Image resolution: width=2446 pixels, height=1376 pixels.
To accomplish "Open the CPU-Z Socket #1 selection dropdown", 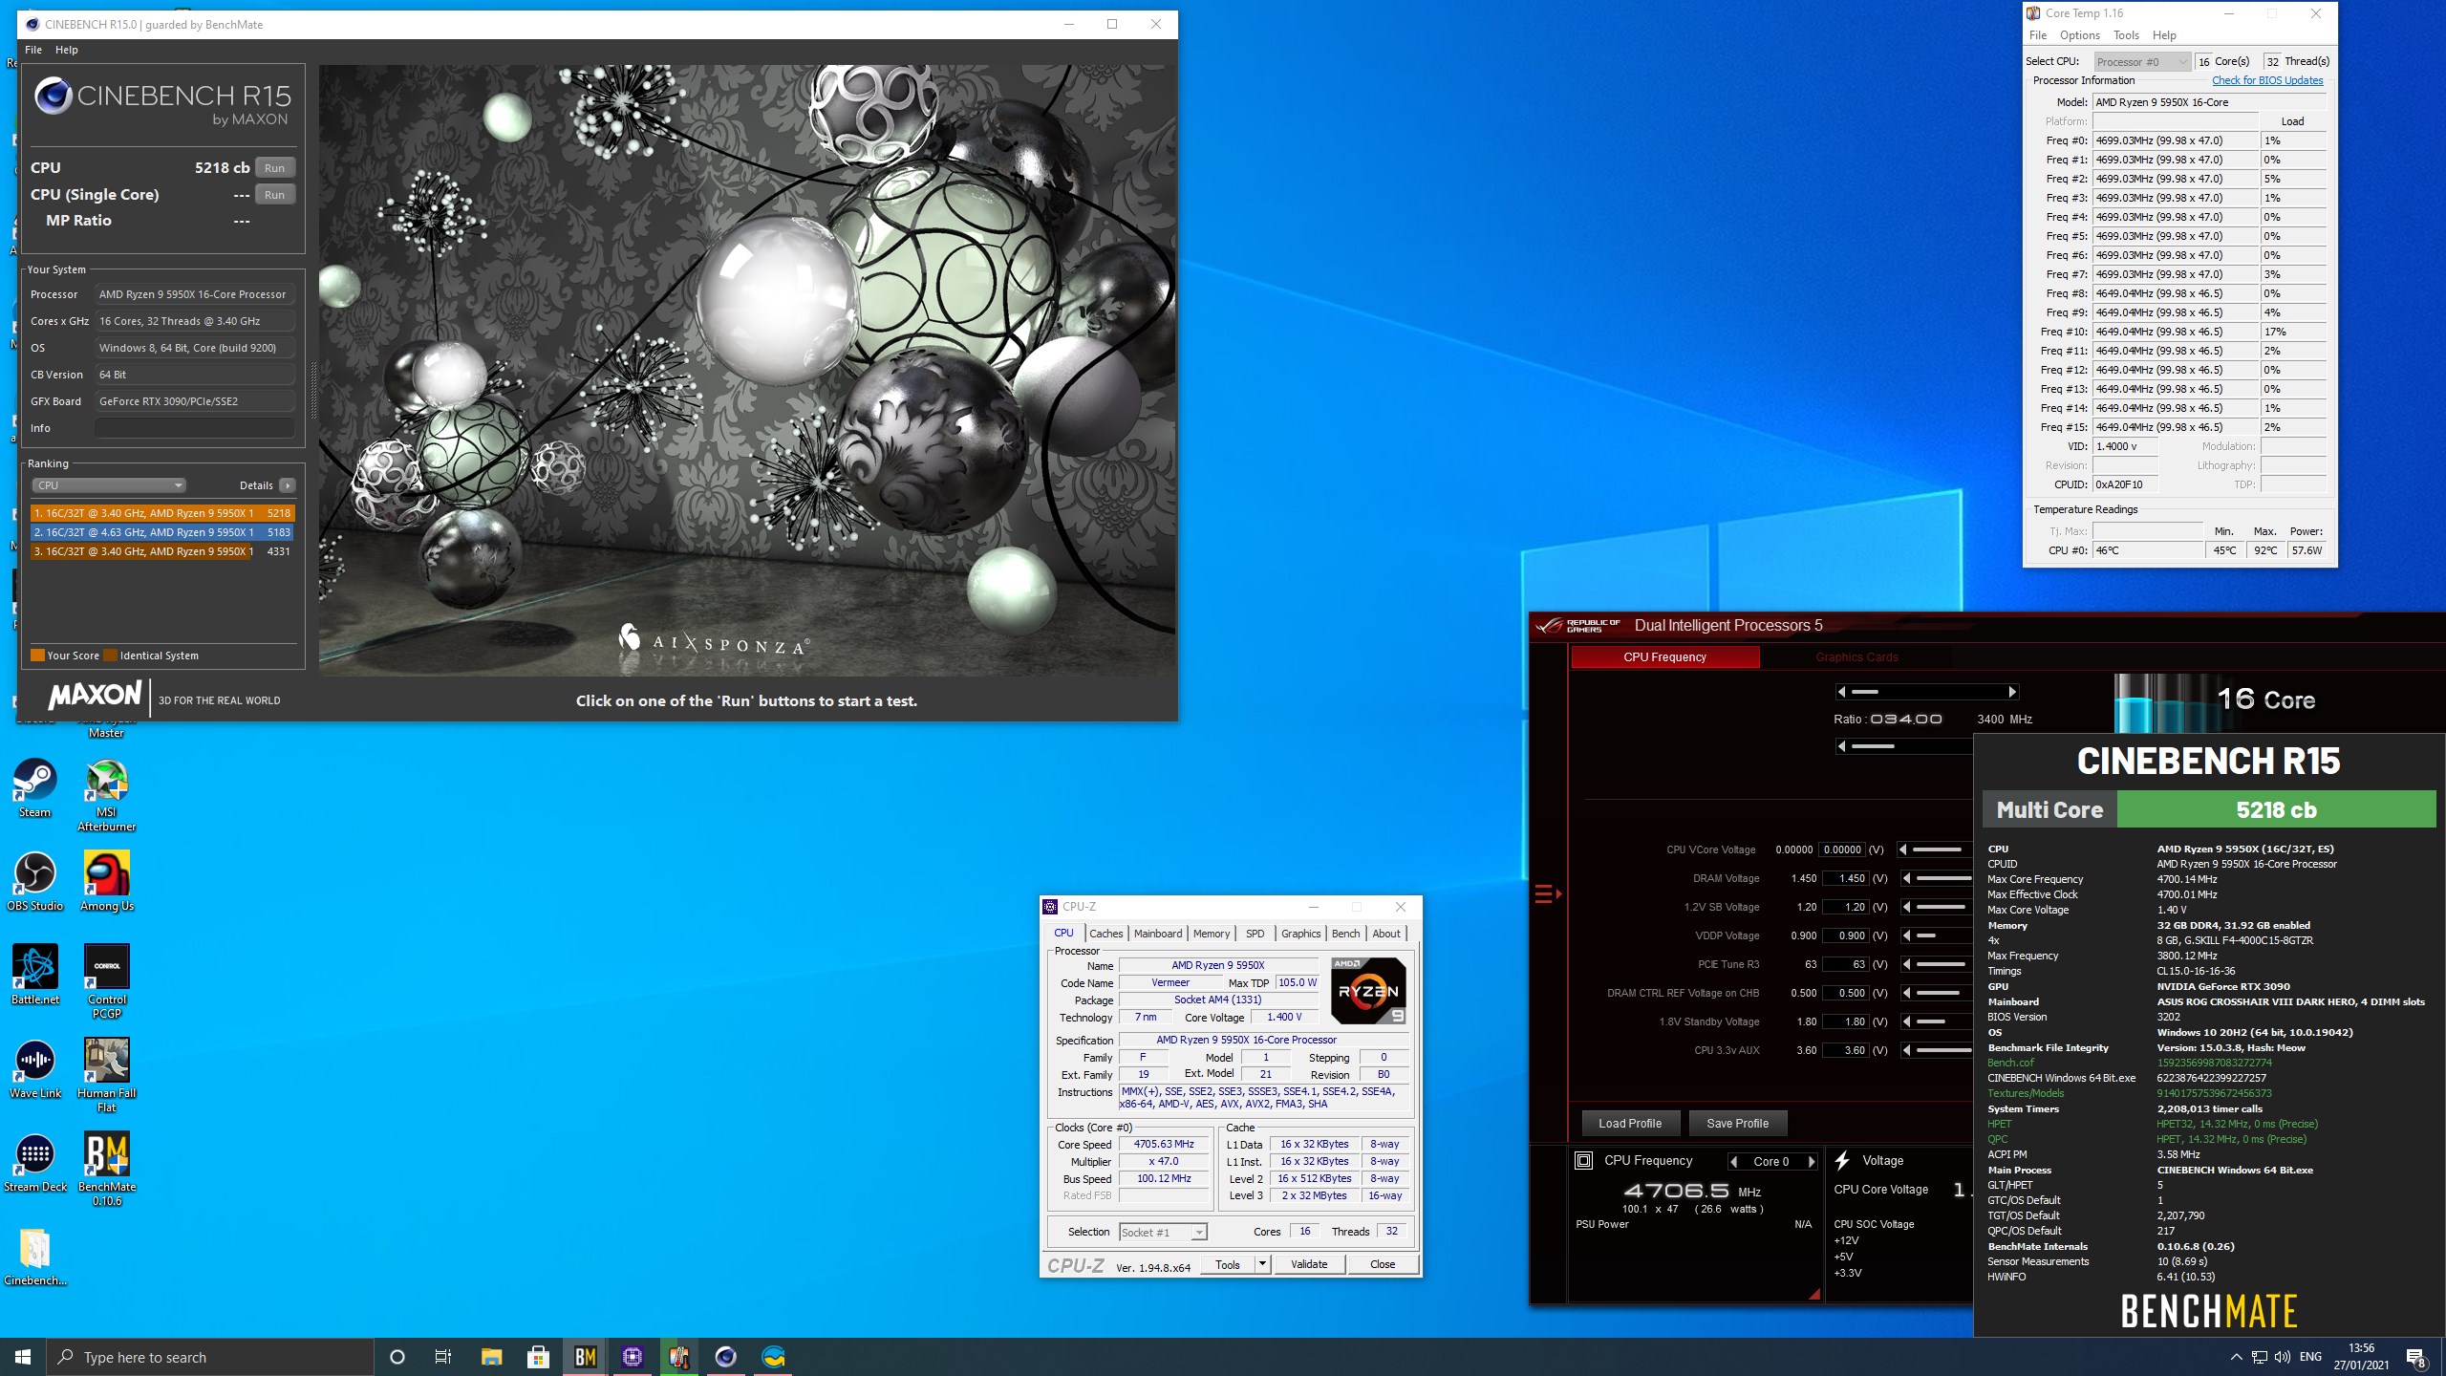I will (x=1163, y=1233).
